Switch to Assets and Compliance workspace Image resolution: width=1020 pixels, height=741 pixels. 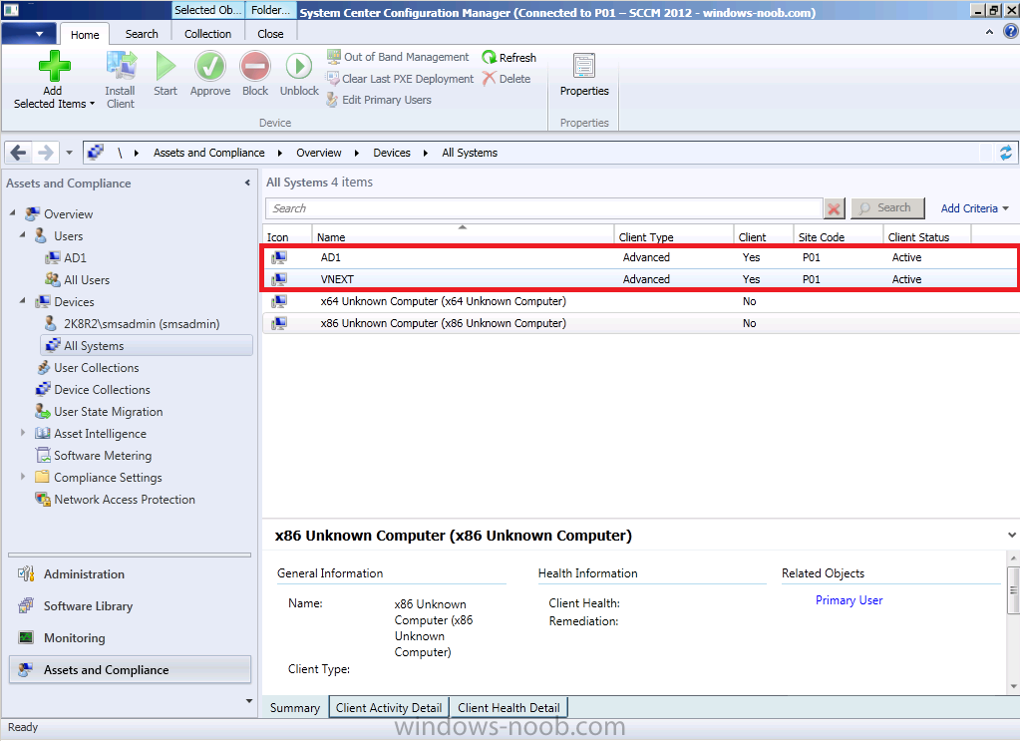pos(130,669)
